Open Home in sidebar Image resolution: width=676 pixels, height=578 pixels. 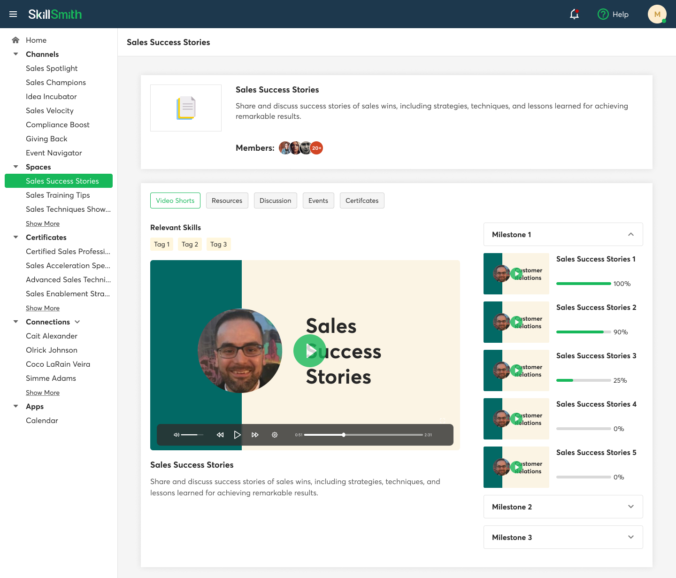(36, 40)
